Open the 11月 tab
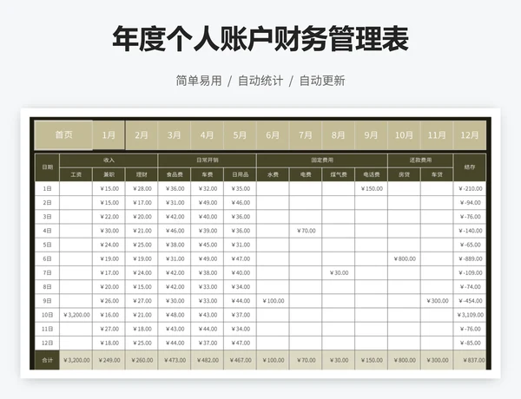The image size is (521, 399). pyautogui.click(x=437, y=135)
